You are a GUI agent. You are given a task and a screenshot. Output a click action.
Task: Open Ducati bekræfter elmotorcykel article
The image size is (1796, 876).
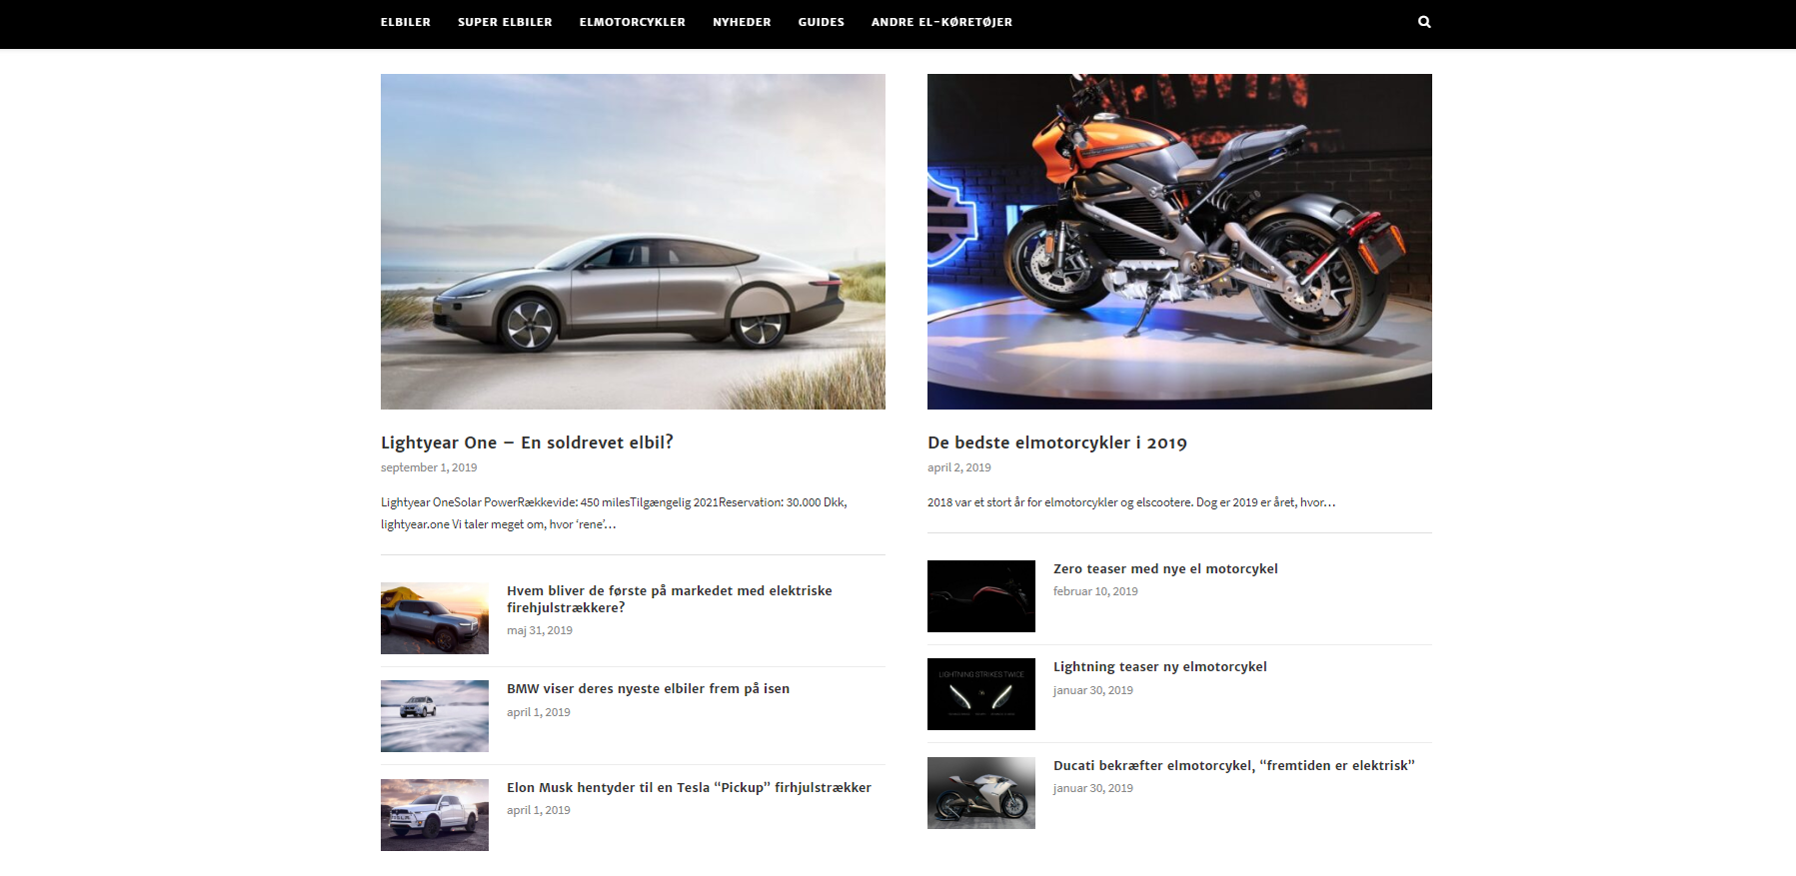[x=1233, y=766]
